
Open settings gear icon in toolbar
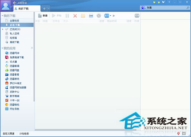99,16
